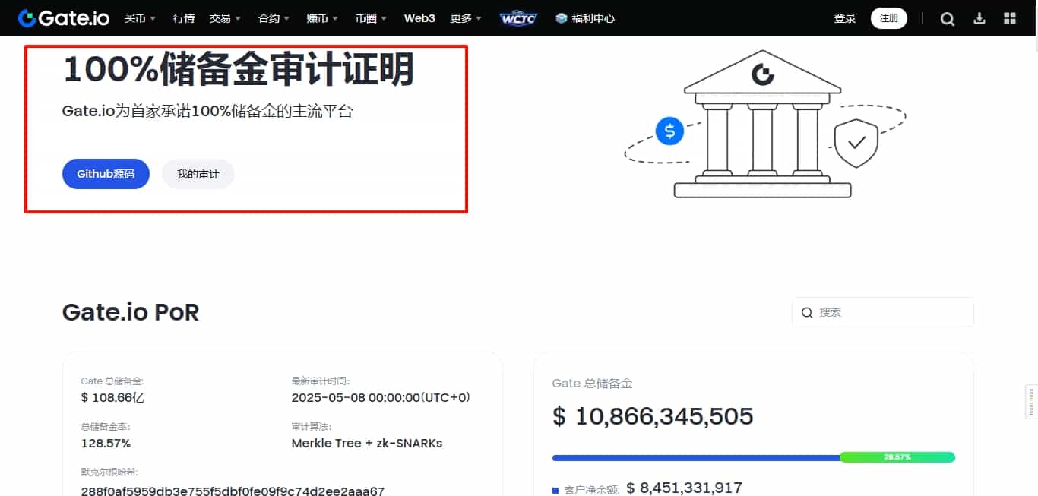
Task: Click the app download icon
Action: click(978, 17)
